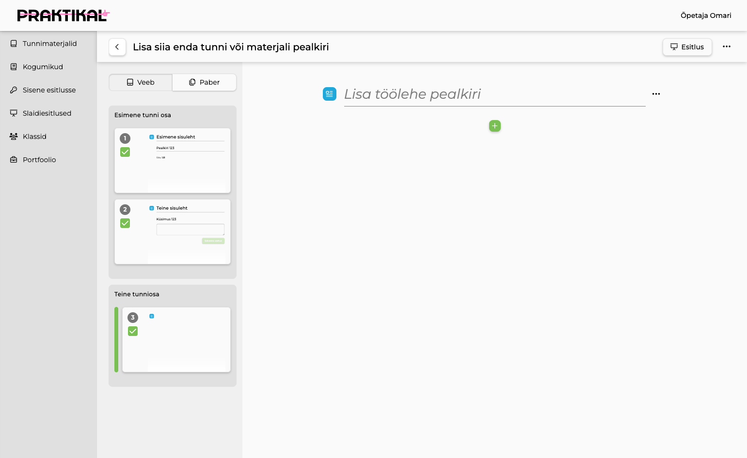Click the Lisa töölehe pealkiri field
The height and width of the screenshot is (458, 747).
494,94
